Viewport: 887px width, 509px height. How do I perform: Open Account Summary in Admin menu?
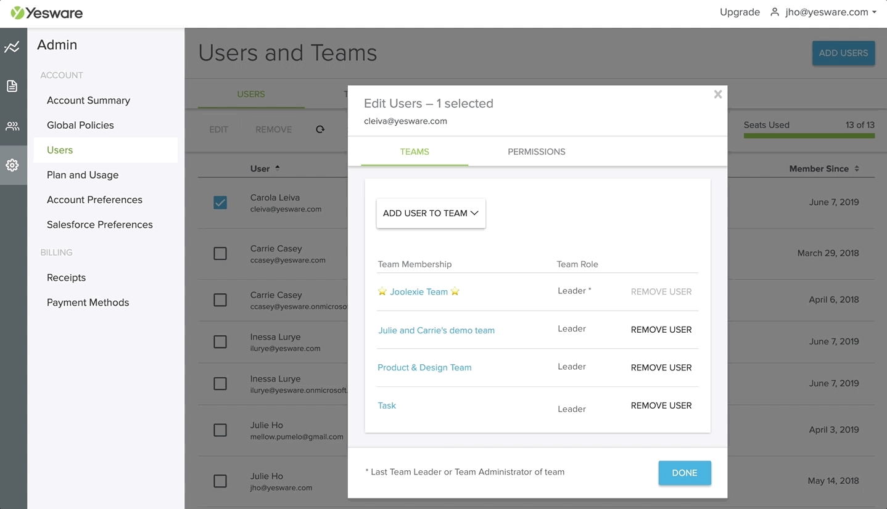pos(88,100)
